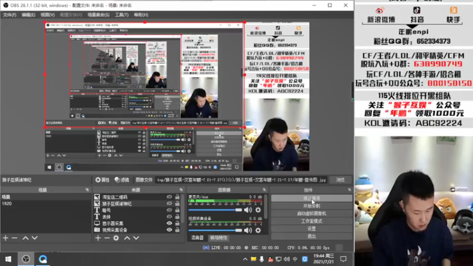The height and width of the screenshot is (266, 473).
Task: Open the 帮助(H) menu
Action: click(141, 15)
